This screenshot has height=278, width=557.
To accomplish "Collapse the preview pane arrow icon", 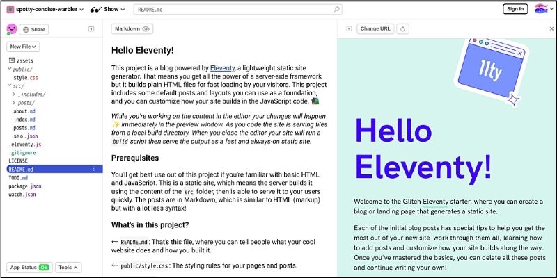I will 349,29.
